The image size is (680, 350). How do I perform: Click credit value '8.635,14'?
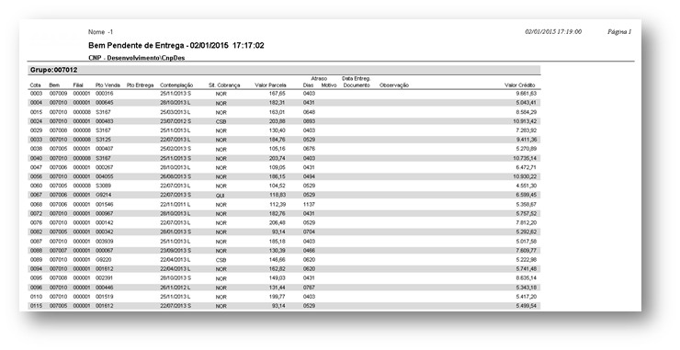point(526,278)
